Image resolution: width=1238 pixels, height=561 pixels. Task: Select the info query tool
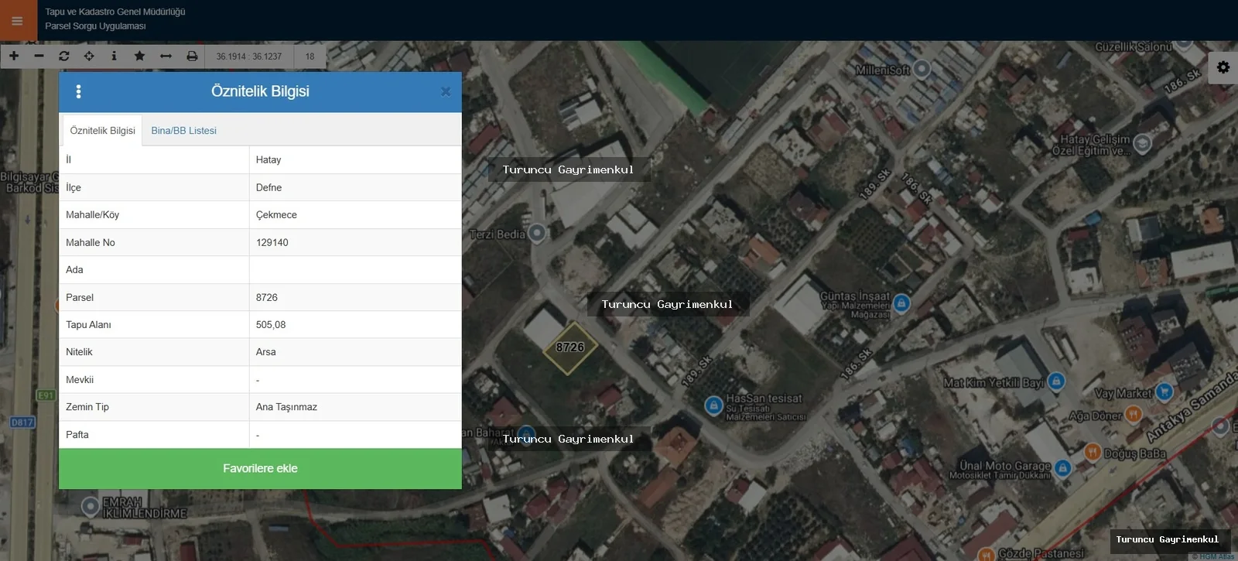point(114,56)
